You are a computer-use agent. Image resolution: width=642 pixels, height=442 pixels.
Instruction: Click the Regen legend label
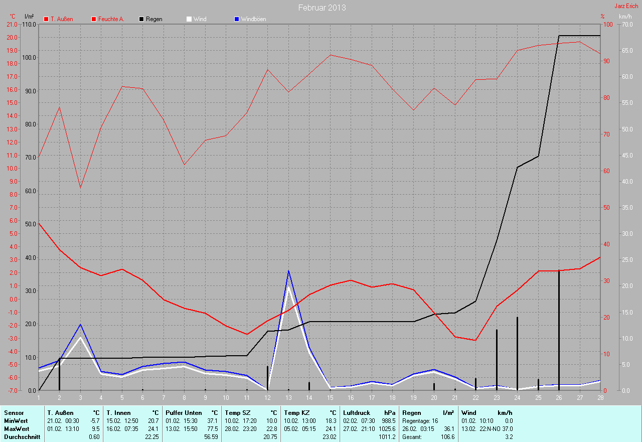click(x=154, y=19)
